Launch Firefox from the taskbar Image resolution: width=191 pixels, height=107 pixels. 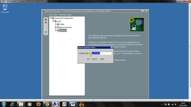38,104
